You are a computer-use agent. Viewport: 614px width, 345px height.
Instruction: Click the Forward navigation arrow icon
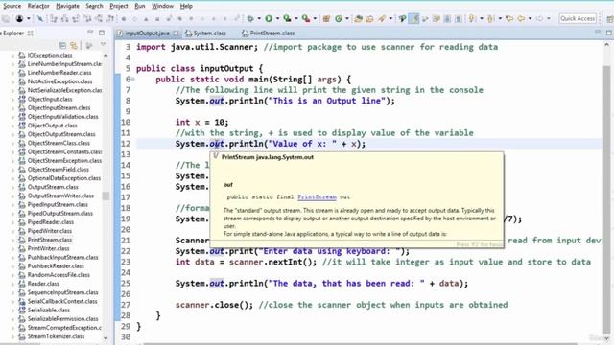[540, 18]
